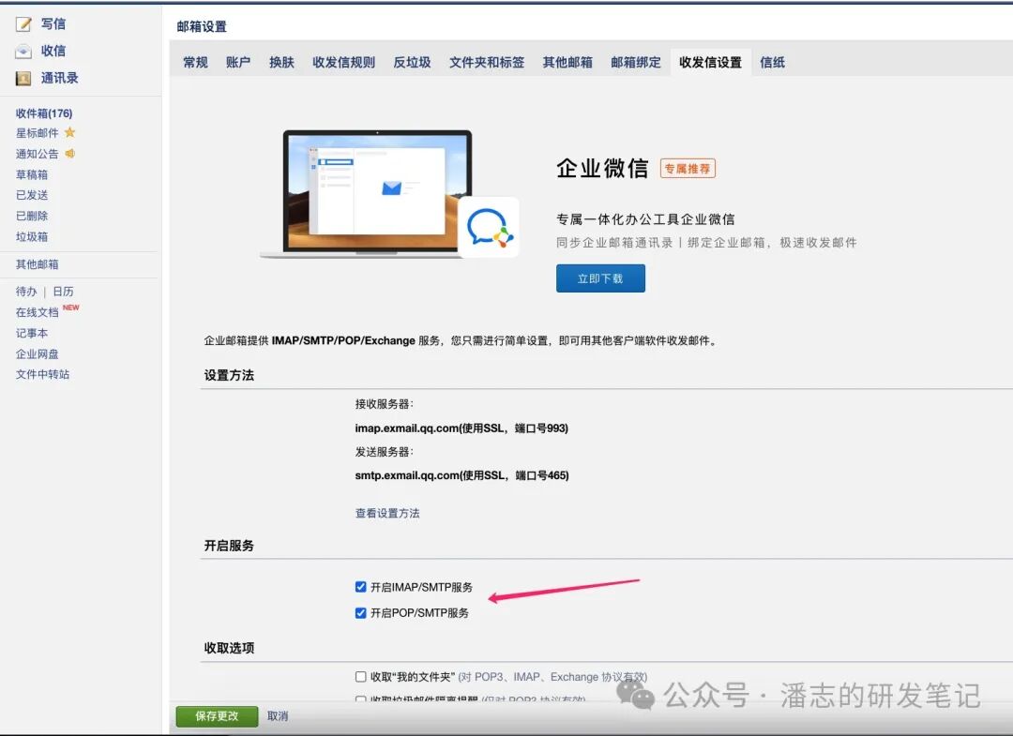This screenshot has height=736, width=1013.
Task: Click the smtp.exmail.qq.com server text
Action: pyautogui.click(x=461, y=475)
